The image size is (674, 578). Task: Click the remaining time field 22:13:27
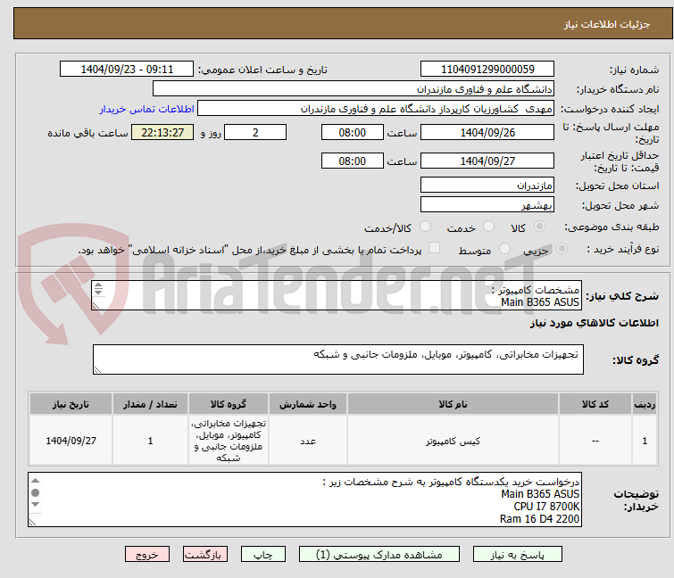[x=162, y=132]
